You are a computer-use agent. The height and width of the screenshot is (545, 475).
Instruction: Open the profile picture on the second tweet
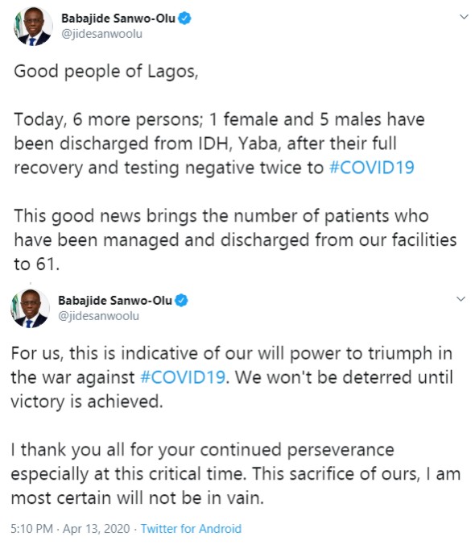[30, 309]
